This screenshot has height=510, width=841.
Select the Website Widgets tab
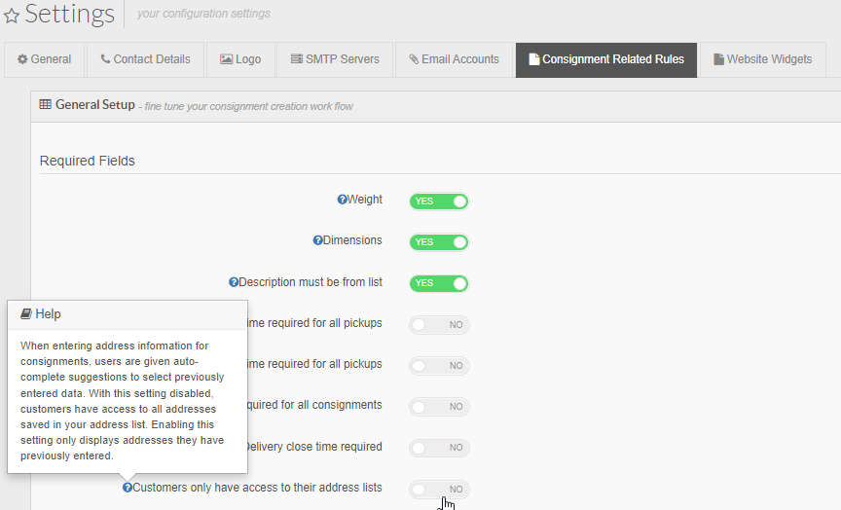click(x=763, y=59)
